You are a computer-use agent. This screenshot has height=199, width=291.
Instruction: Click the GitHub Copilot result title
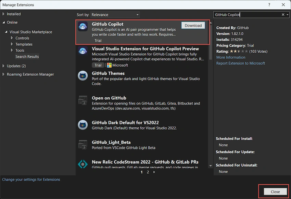tap(107, 24)
